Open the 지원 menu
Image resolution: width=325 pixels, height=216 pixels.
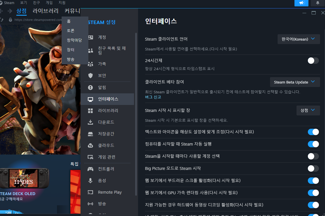pyautogui.click(x=62, y=3)
